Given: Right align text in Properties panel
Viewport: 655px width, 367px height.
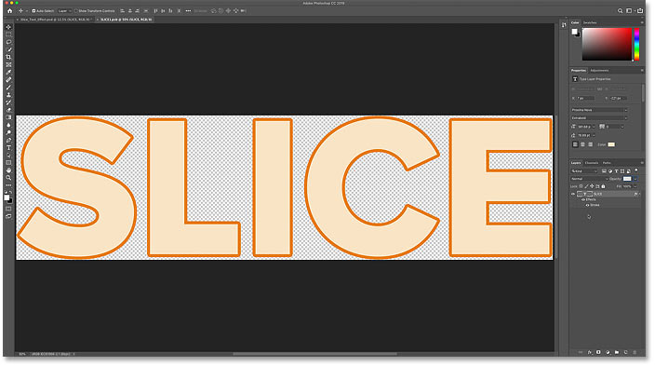Looking at the screenshot, I should click(590, 144).
